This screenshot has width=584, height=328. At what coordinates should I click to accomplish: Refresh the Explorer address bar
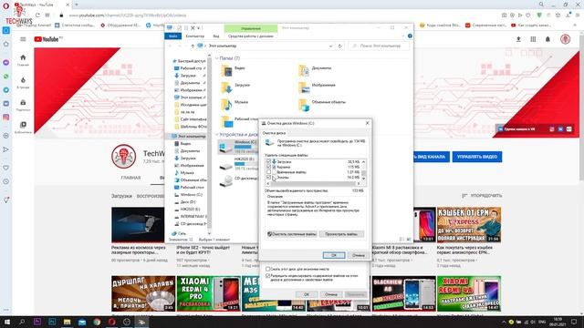pos(339,46)
